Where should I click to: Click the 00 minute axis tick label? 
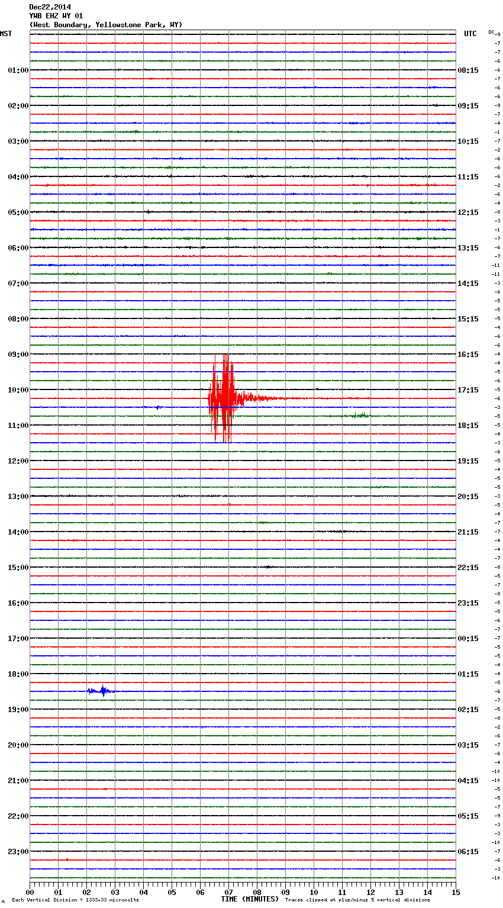click(30, 892)
